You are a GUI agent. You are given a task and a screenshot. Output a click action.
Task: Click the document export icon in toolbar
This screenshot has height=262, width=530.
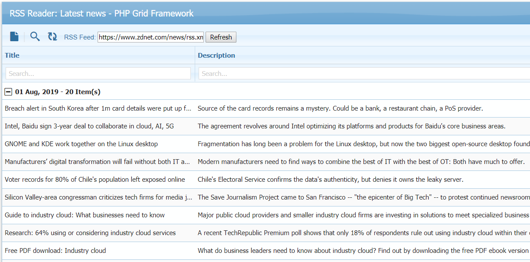pos(14,37)
